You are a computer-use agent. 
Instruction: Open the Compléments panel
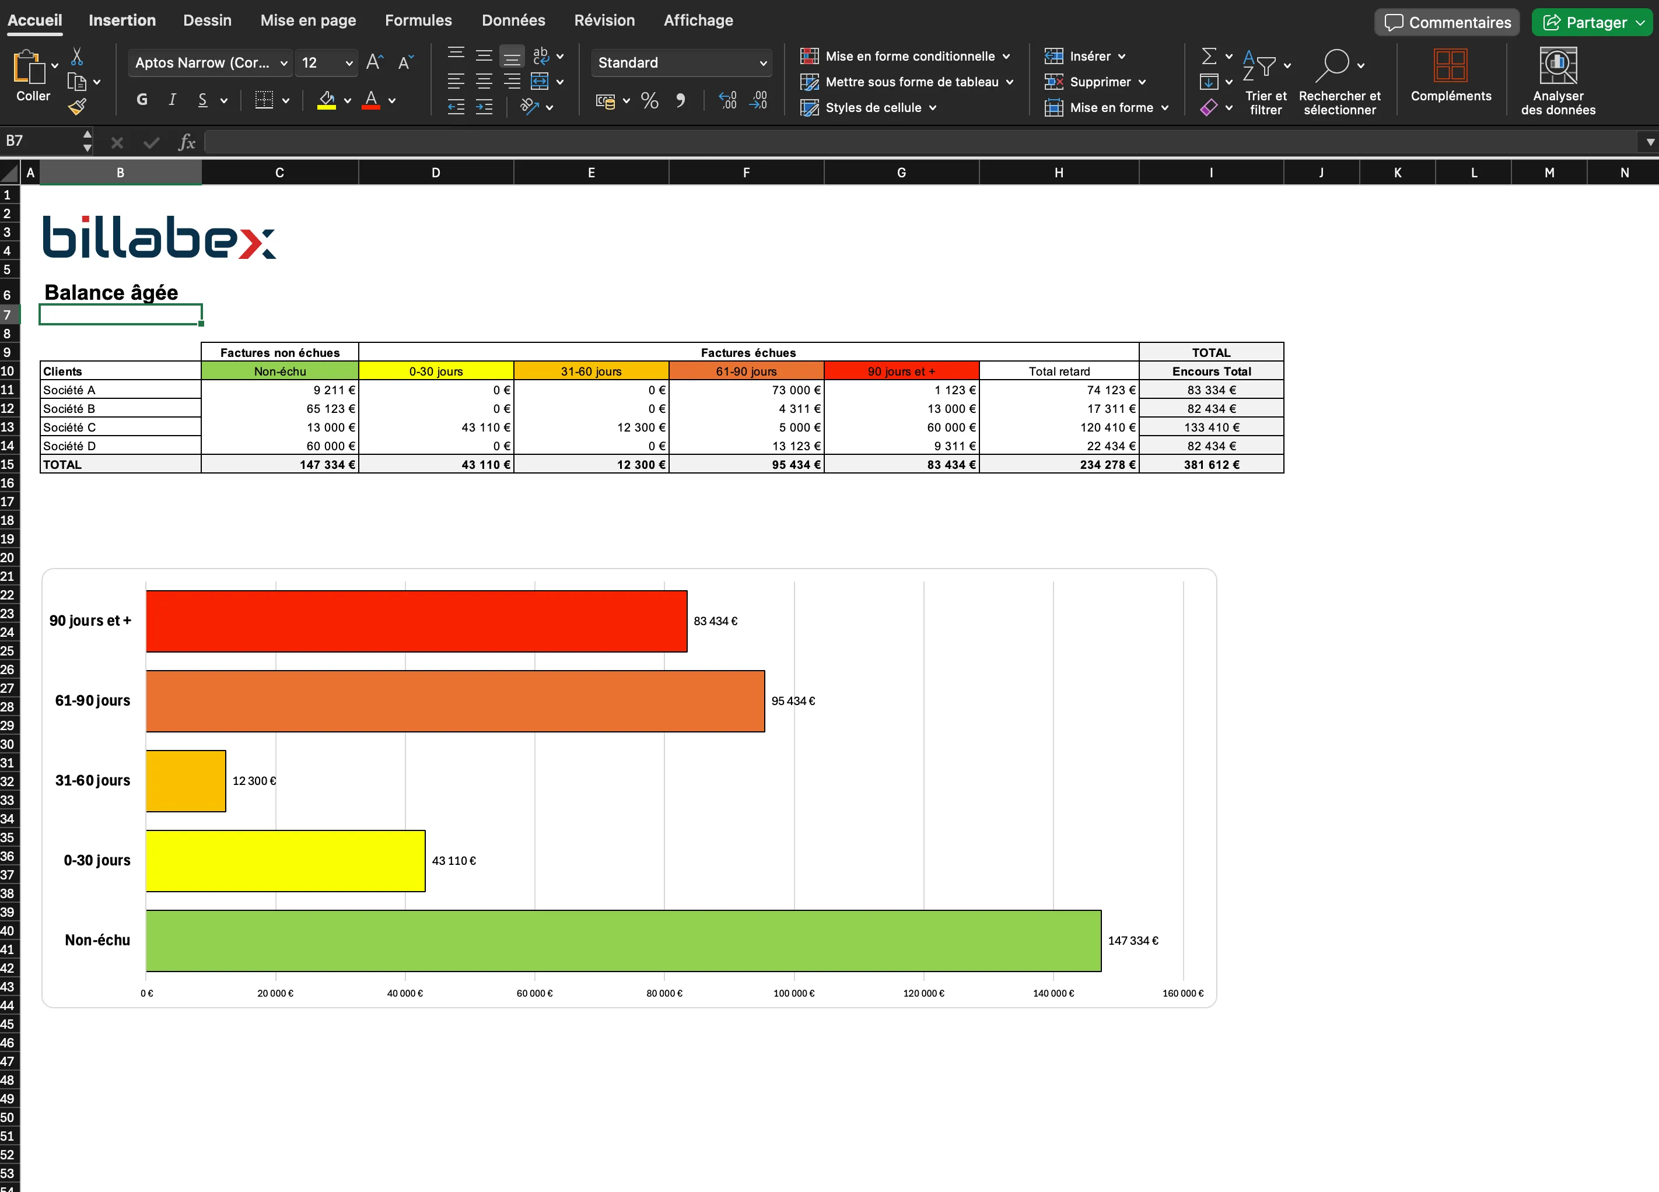point(1451,77)
